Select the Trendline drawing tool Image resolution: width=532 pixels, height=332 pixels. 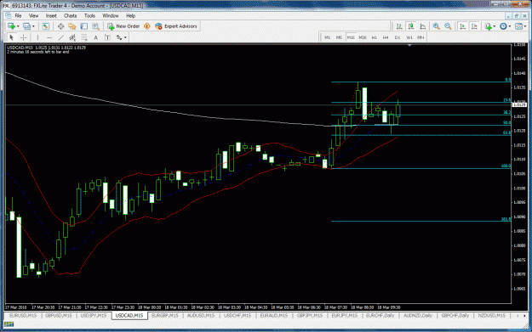[60, 37]
